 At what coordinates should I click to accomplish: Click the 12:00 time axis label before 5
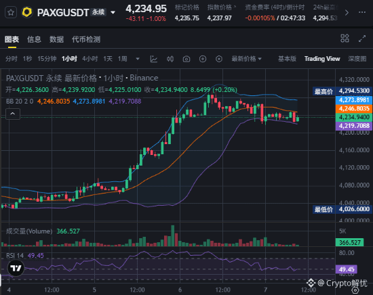[x=52, y=290]
